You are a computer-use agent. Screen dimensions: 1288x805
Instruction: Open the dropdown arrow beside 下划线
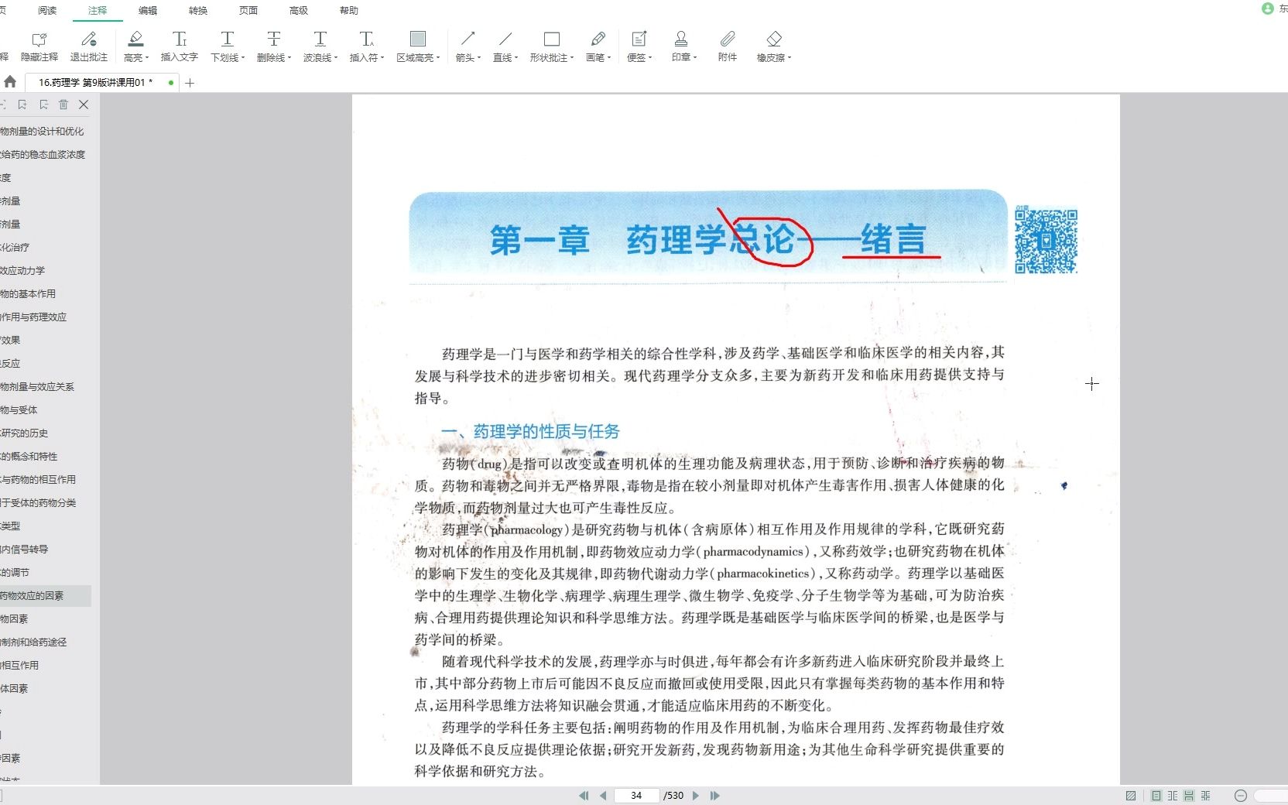243,58
